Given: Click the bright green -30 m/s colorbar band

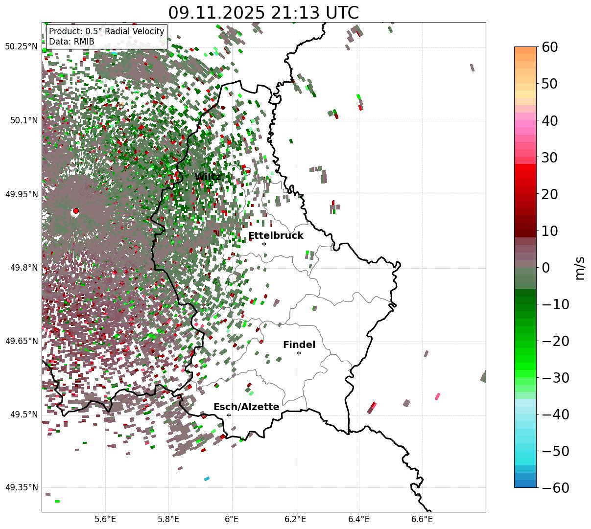Looking at the screenshot, I should 525,377.
